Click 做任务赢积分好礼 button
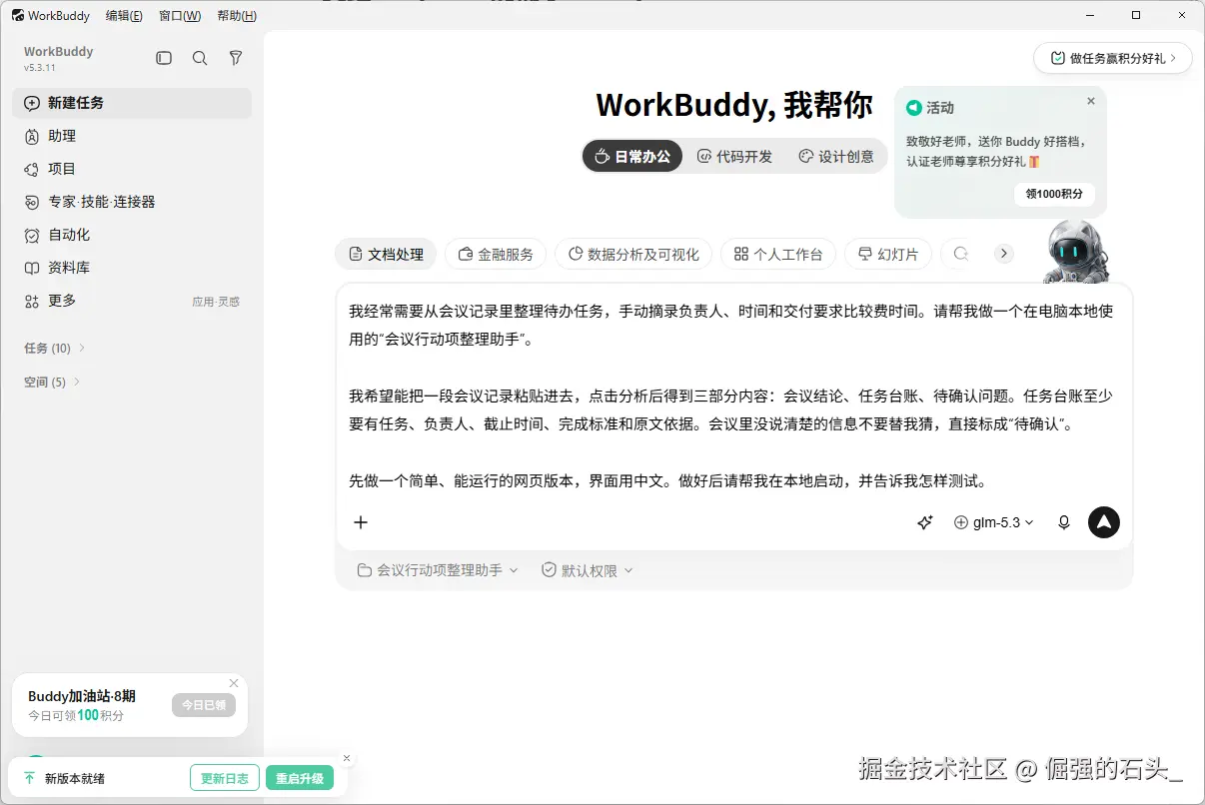Screen dimensions: 1205x805 1113,58
